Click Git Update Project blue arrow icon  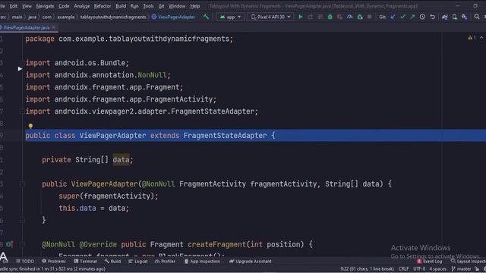pos(393,17)
